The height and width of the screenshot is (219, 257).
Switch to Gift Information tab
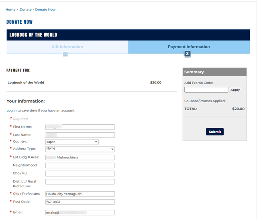[67, 47]
